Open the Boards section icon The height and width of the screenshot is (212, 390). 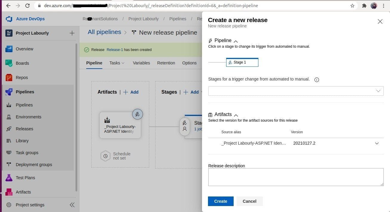(x=9, y=63)
